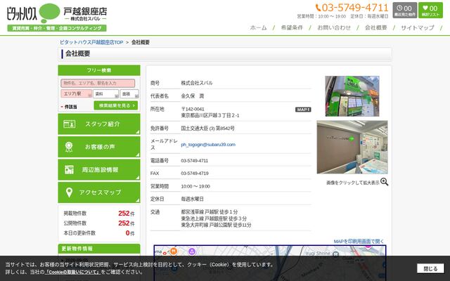Close the cookie banner with 閉じる
Viewport: 450px width, 281px height.
tap(430, 268)
